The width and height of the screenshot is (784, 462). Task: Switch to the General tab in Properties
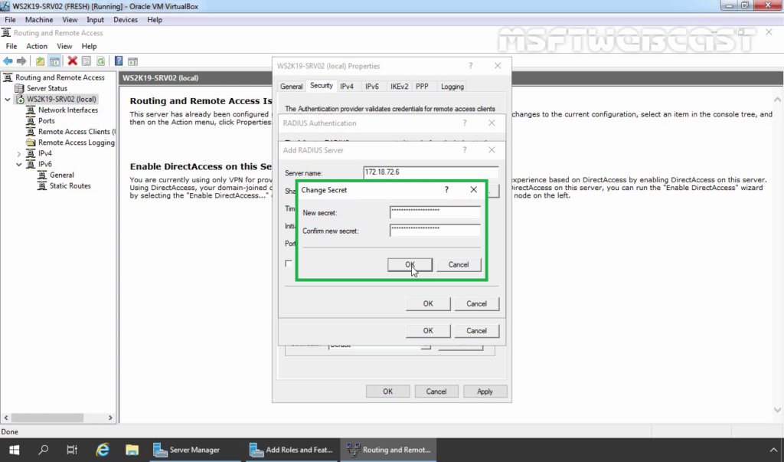pyautogui.click(x=291, y=87)
